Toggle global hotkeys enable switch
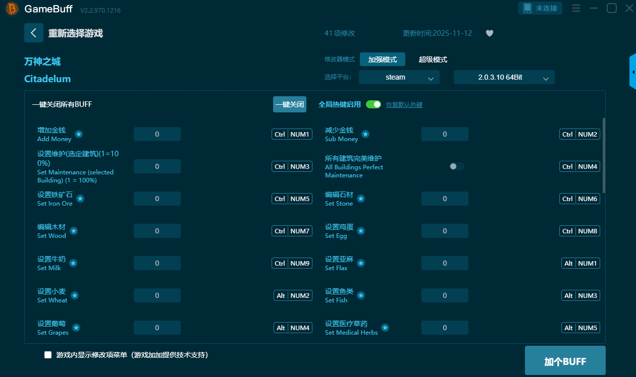 (373, 104)
